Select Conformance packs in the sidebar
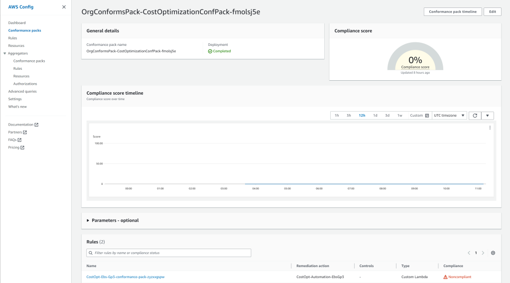 [25, 30]
